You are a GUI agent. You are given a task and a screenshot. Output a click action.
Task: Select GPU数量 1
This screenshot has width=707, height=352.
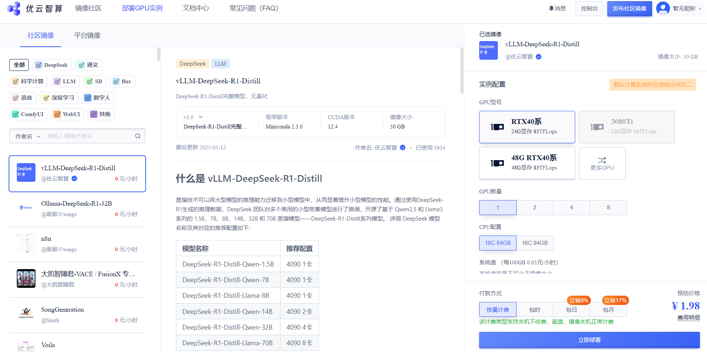[498, 208]
